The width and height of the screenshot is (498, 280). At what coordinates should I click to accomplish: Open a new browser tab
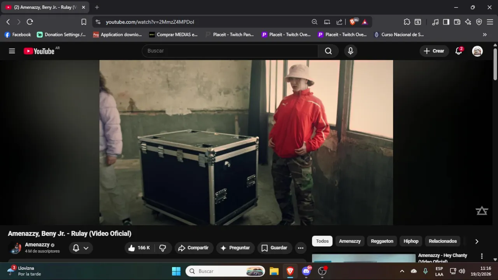(x=97, y=7)
